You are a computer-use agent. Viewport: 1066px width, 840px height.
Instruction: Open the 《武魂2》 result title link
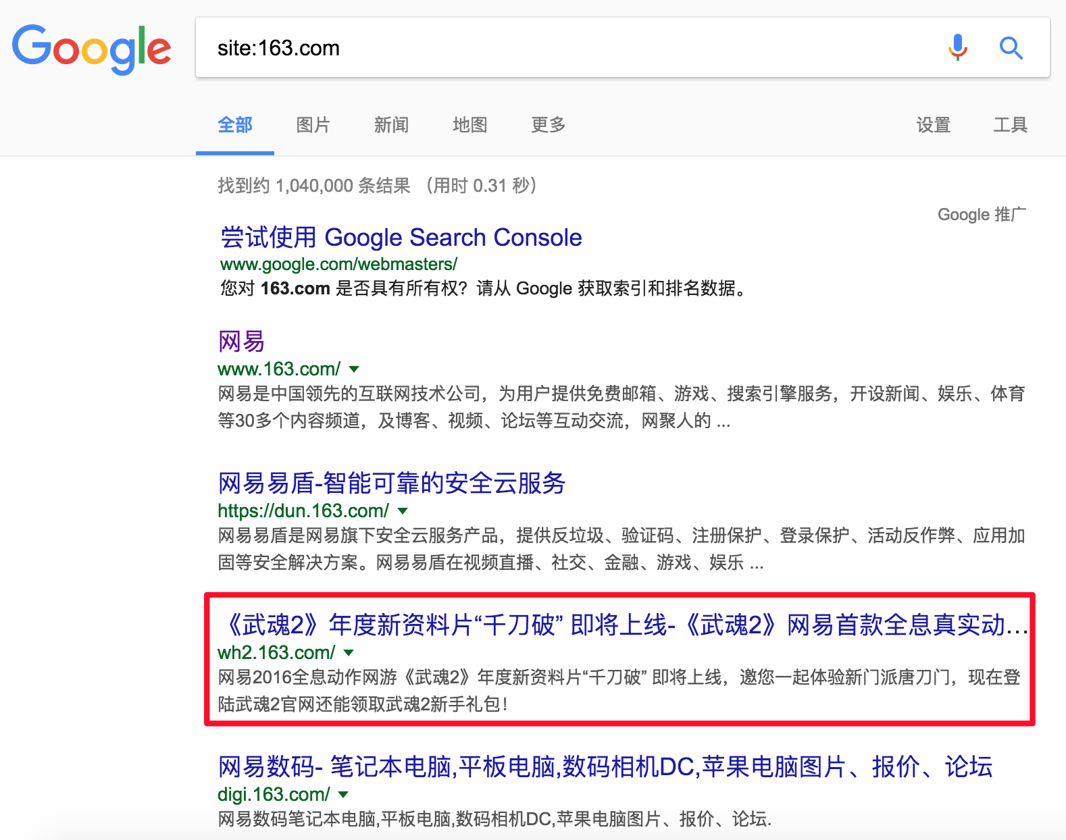[x=621, y=625]
